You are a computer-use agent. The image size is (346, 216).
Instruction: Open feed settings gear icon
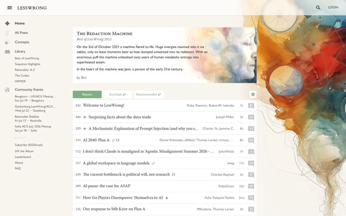tap(253, 95)
